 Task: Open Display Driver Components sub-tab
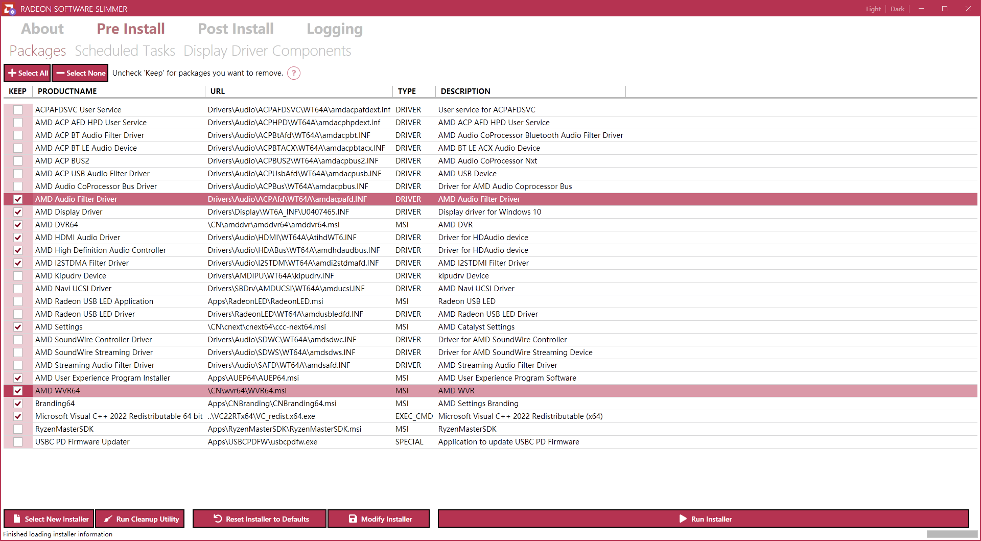pos(267,51)
